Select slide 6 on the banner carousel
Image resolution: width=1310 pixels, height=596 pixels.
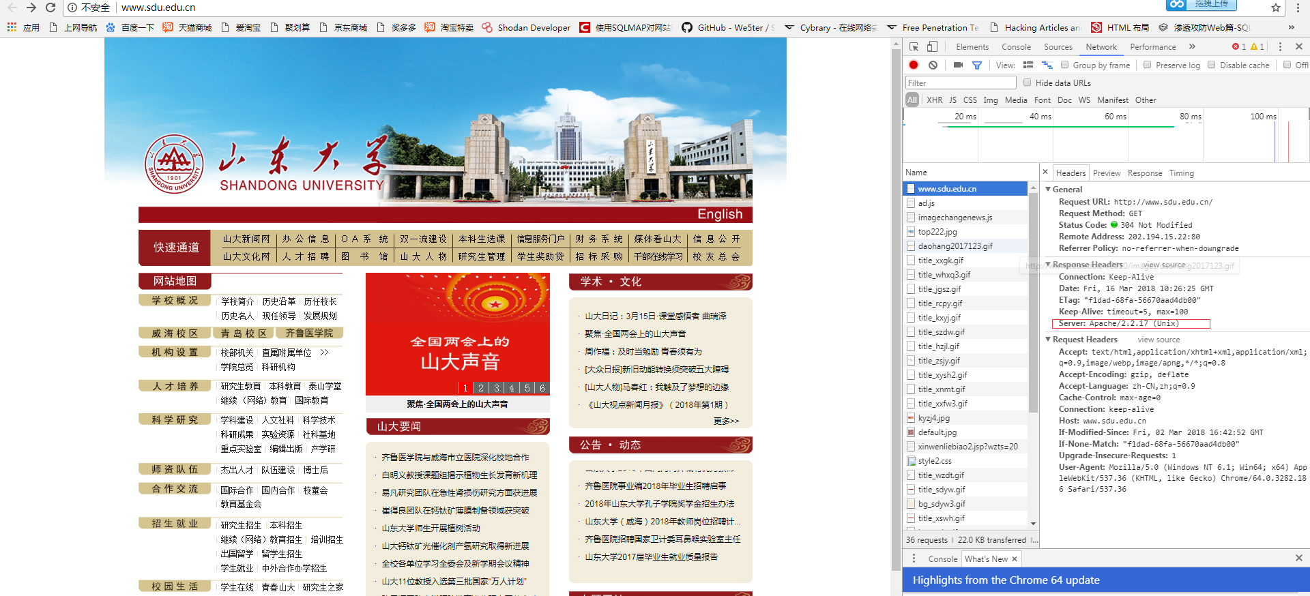point(542,387)
